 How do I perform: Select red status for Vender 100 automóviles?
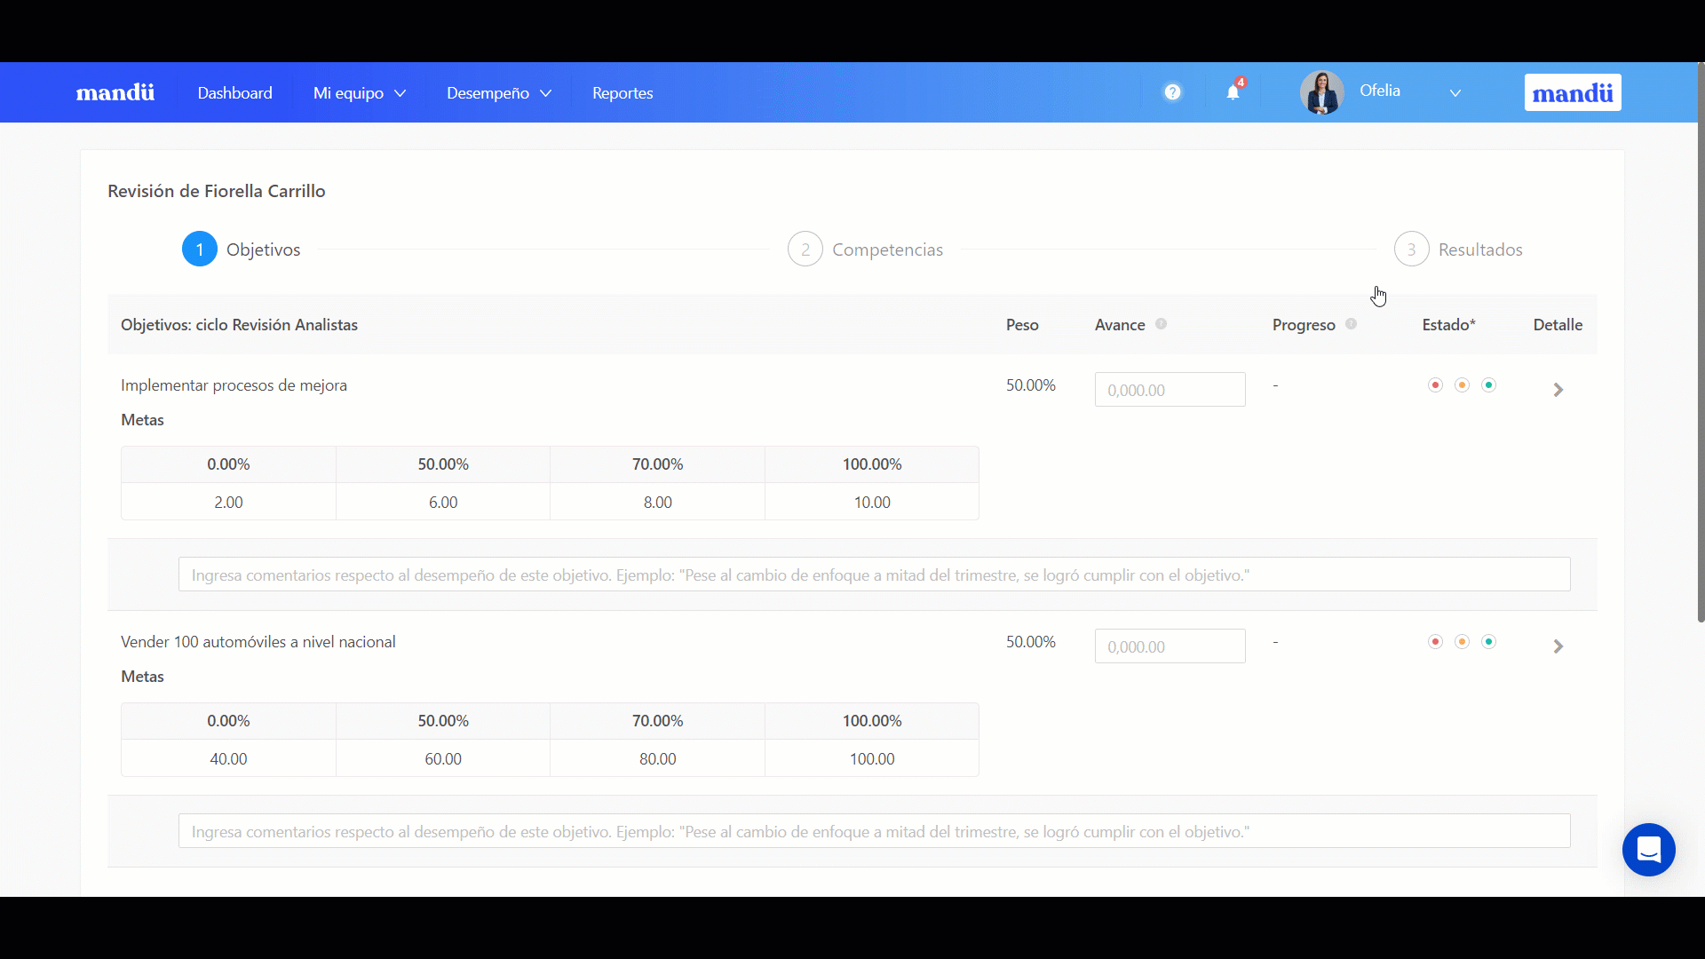pyautogui.click(x=1435, y=641)
